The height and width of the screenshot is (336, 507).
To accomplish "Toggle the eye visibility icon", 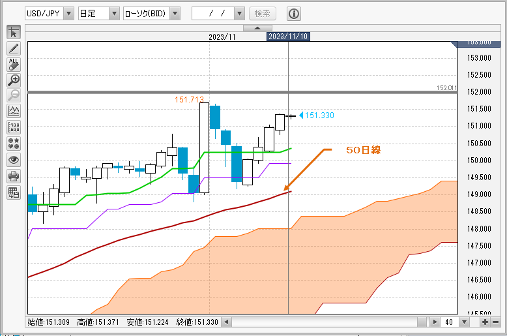I will (x=14, y=160).
